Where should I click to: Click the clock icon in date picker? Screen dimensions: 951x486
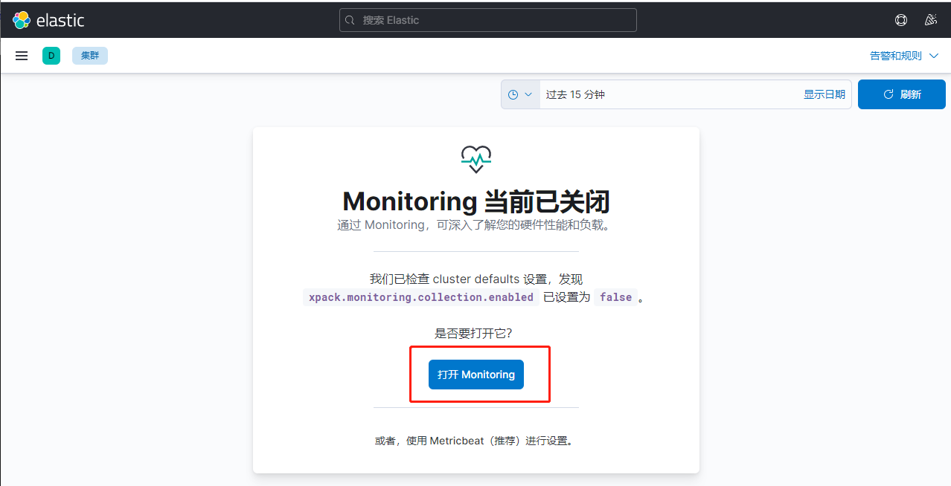pos(513,94)
